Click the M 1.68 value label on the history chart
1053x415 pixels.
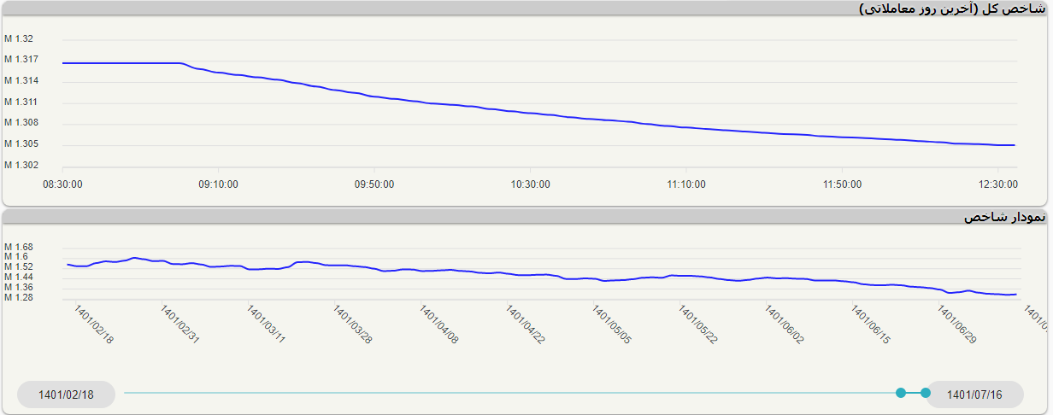(18, 248)
